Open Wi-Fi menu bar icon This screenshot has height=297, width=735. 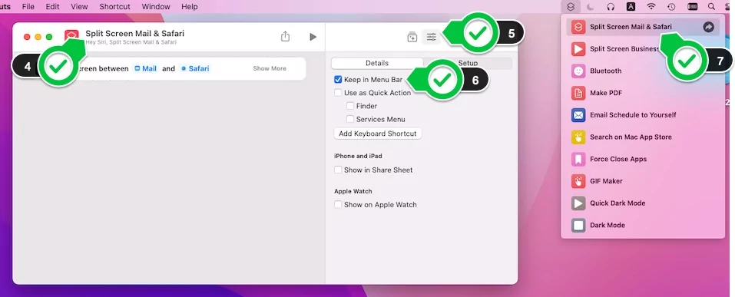[651, 7]
